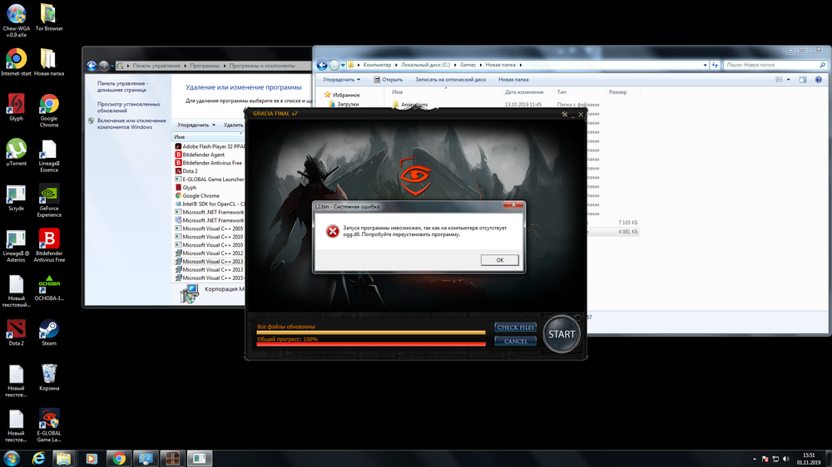The image size is (832, 467).
Task: Click the Новая папка toolbar button in Explorer
Action: 513,80
